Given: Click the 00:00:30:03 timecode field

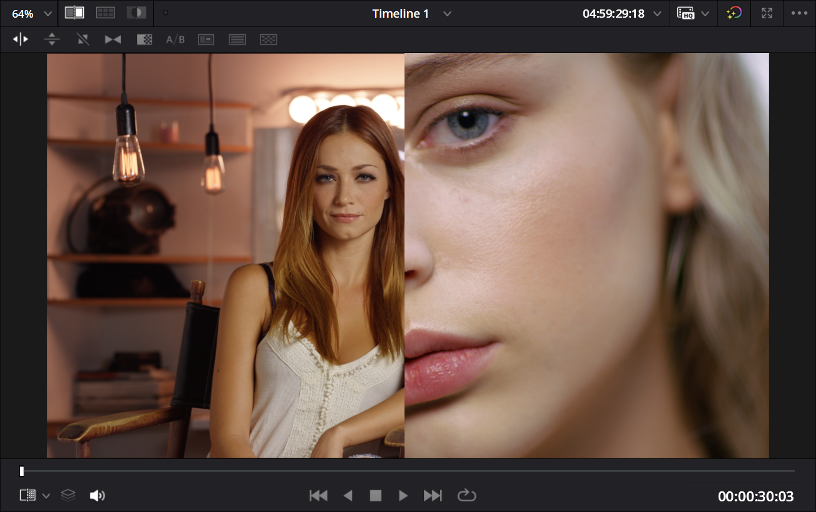Looking at the screenshot, I should coord(755,497).
